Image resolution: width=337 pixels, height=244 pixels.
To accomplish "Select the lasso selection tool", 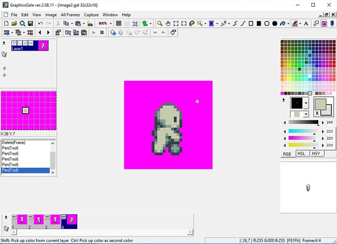I will [192, 24].
